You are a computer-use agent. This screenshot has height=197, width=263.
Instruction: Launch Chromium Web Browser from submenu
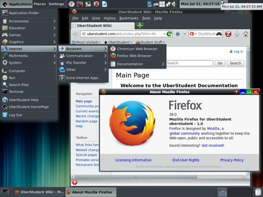click(137, 49)
